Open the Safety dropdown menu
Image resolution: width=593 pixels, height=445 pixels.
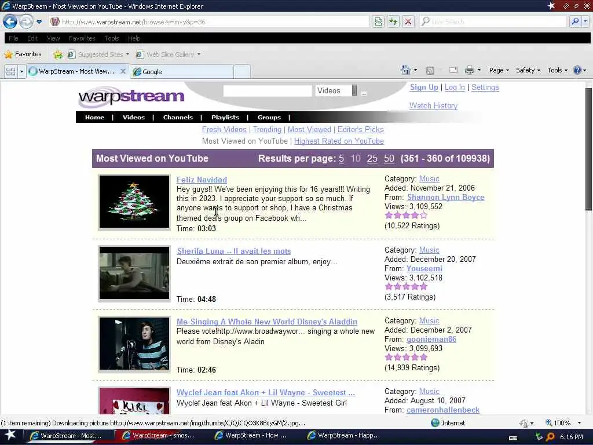click(x=528, y=70)
